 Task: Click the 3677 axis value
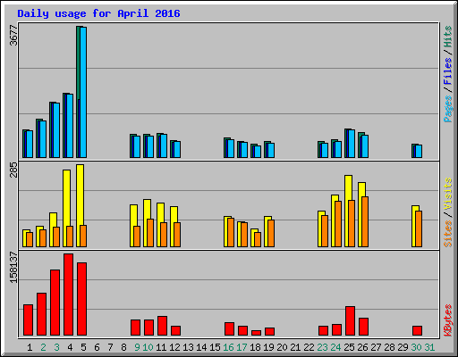coord(13,35)
